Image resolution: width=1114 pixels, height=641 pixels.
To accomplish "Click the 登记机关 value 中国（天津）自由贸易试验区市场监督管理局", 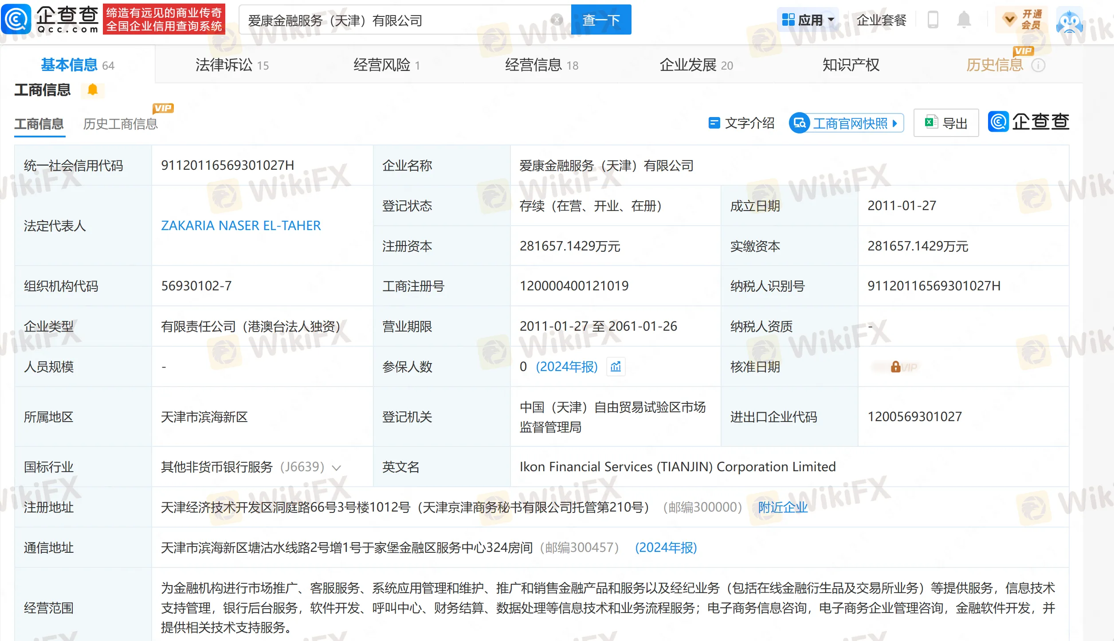I will point(612,417).
